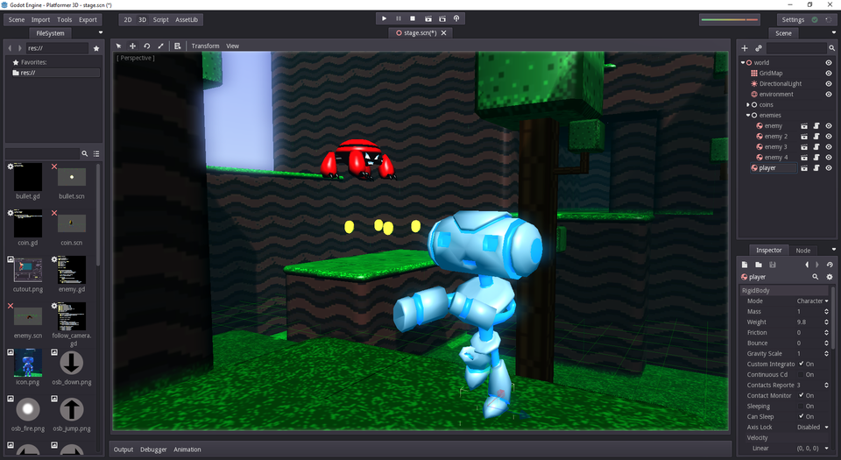The height and width of the screenshot is (460, 841).
Task: Select the Move mode tool
Action: click(133, 46)
